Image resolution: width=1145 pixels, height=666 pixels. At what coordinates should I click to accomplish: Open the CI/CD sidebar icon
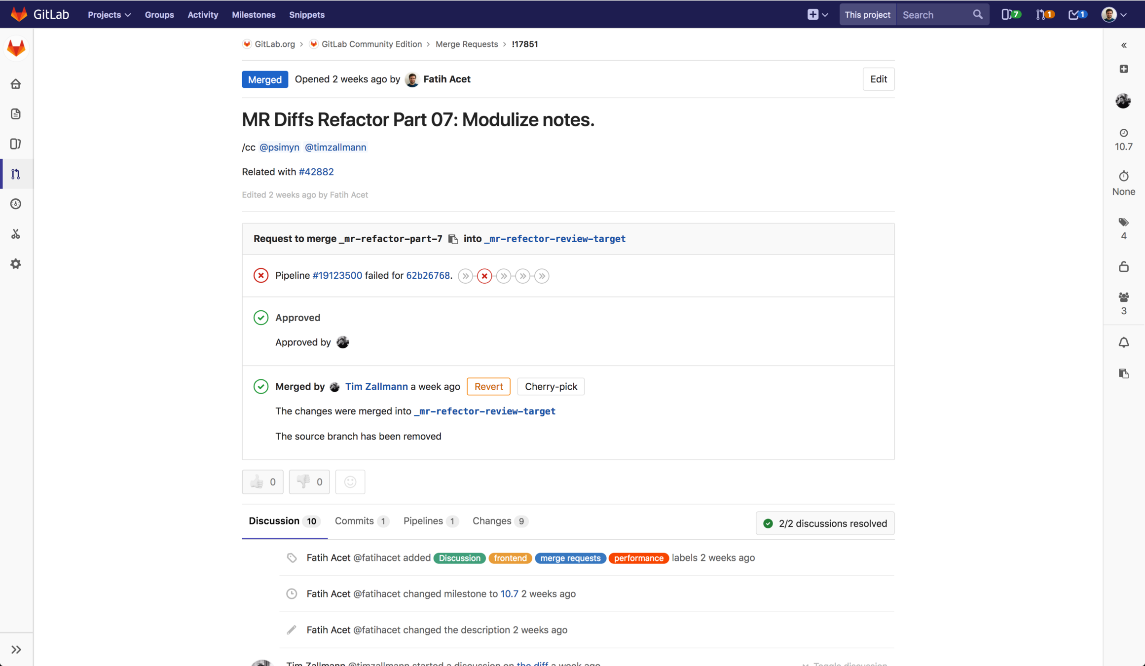tap(16, 204)
